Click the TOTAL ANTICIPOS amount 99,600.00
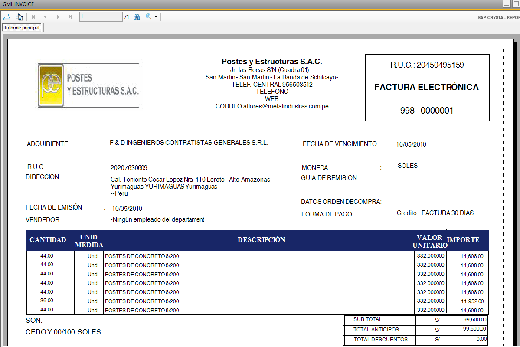Screen dimensions: 520x347 pyautogui.click(x=474, y=329)
